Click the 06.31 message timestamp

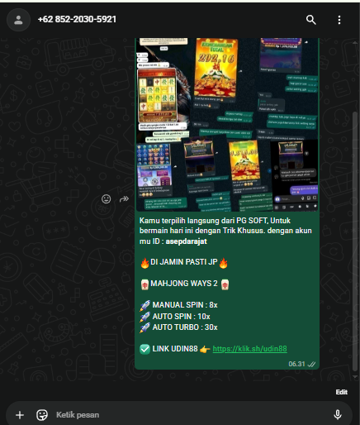coord(296,364)
